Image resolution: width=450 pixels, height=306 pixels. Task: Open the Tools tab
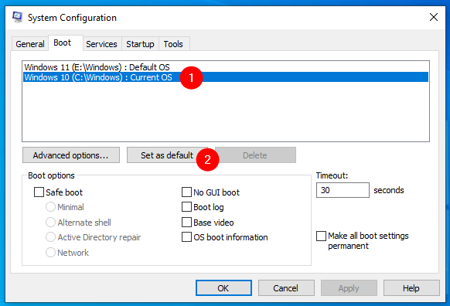(x=173, y=44)
